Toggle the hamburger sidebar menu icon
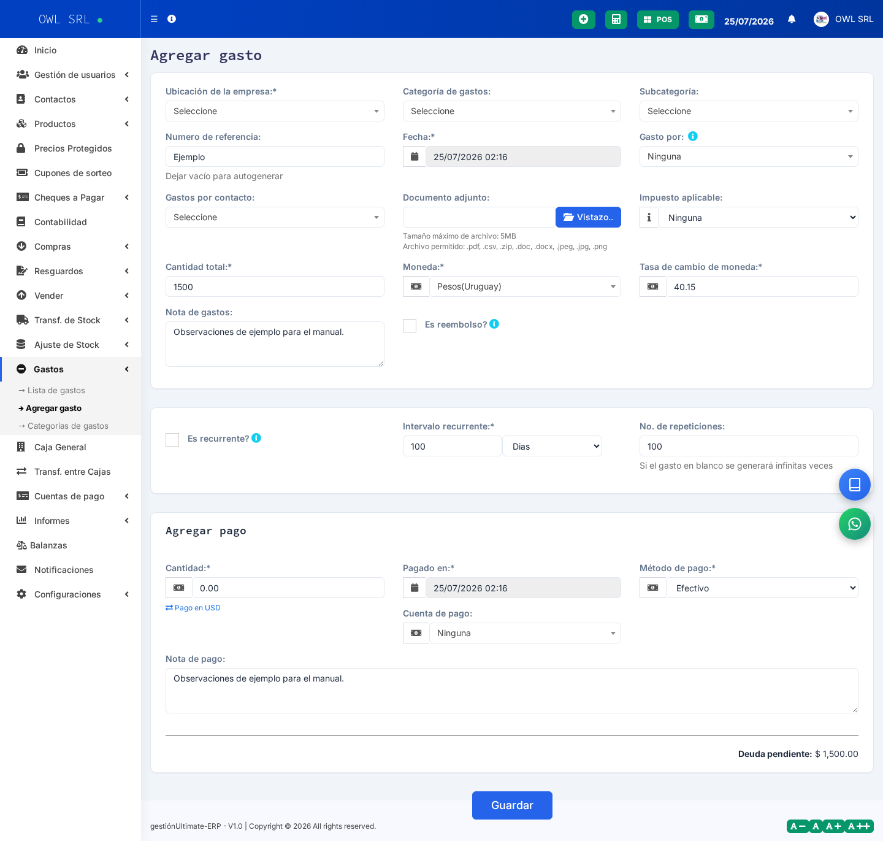The height and width of the screenshot is (841, 883). point(154,19)
